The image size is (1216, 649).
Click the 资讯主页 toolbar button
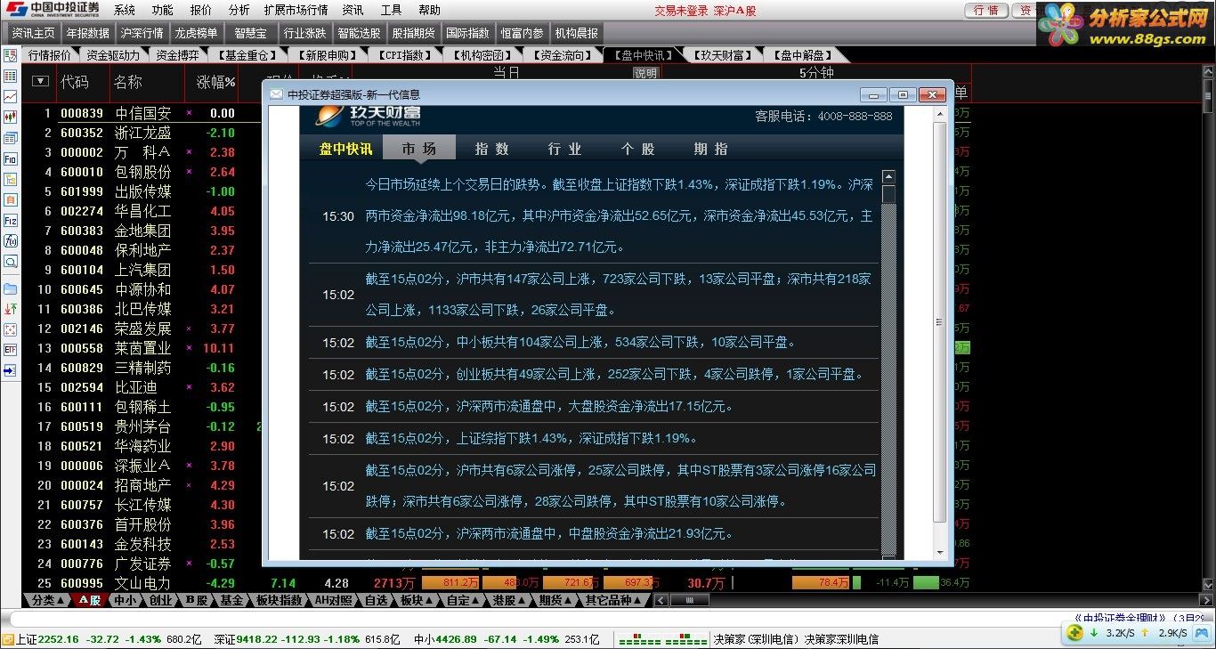34,33
